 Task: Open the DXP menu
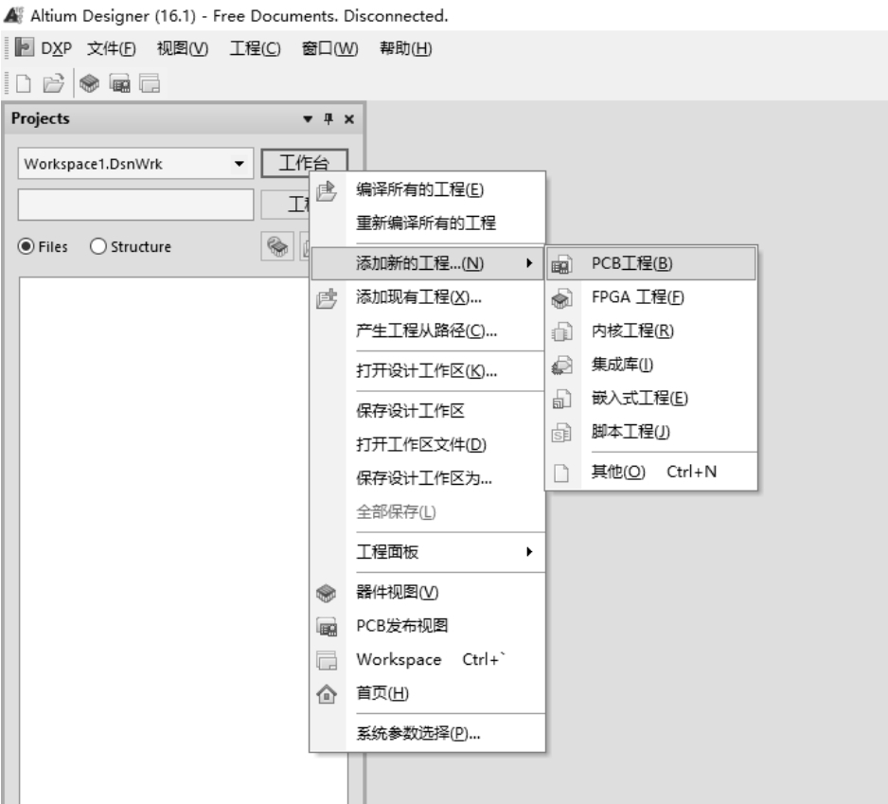coord(56,48)
